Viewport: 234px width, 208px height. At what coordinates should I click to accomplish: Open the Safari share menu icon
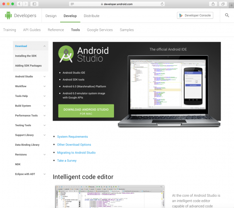point(213,4)
